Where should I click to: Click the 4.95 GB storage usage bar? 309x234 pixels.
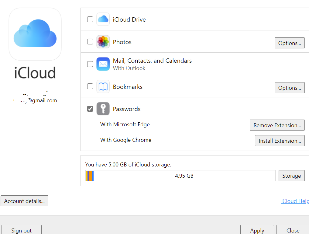[180, 176]
